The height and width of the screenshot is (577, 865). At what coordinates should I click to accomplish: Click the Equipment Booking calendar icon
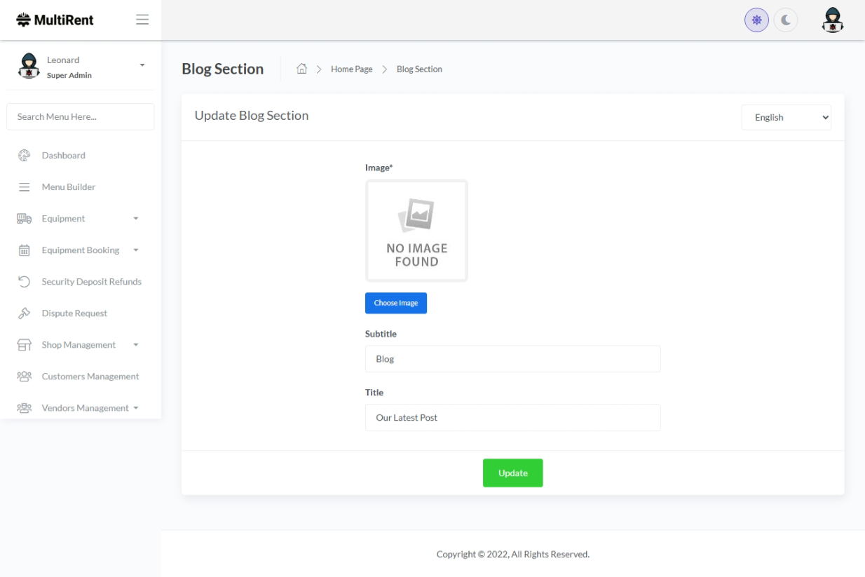pyautogui.click(x=24, y=250)
